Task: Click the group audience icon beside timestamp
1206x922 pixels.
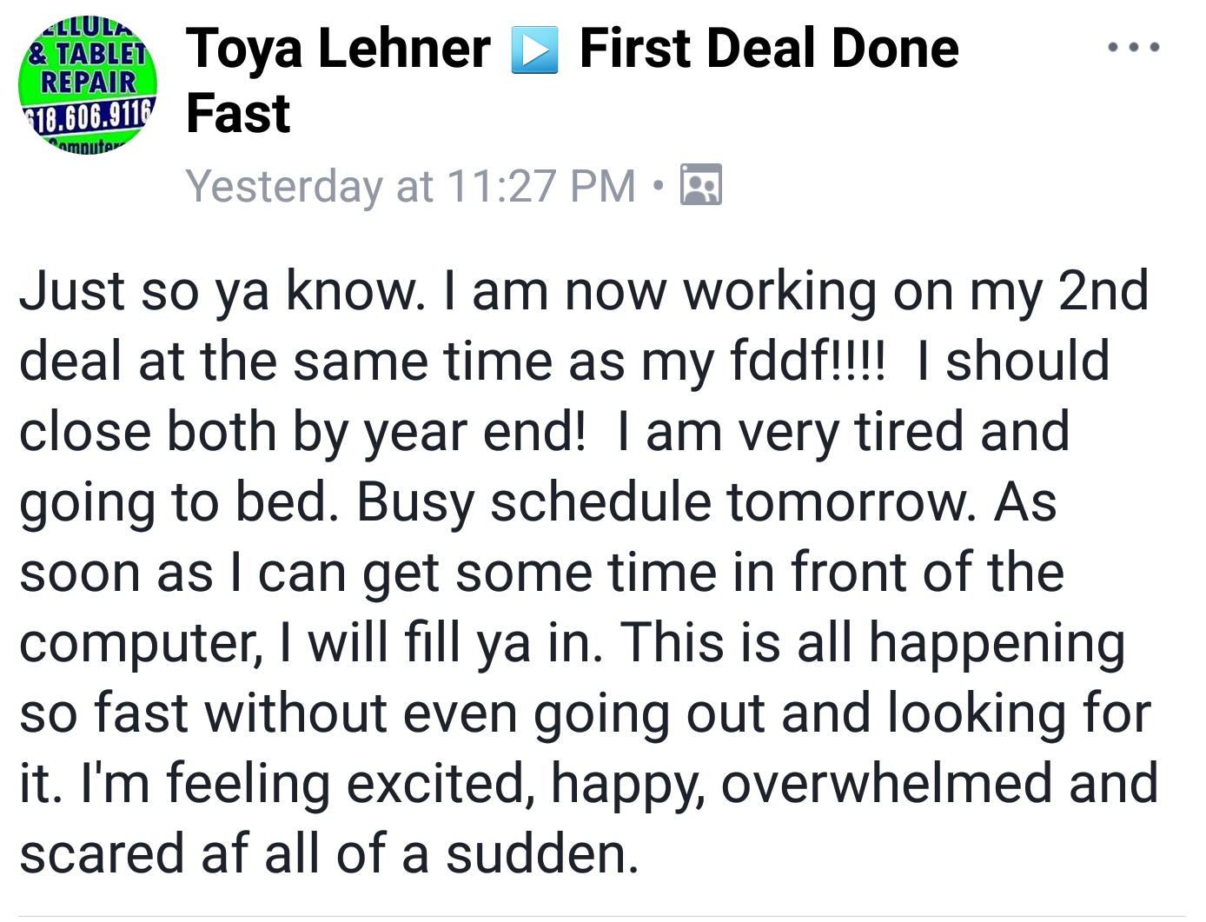Action: pos(700,184)
